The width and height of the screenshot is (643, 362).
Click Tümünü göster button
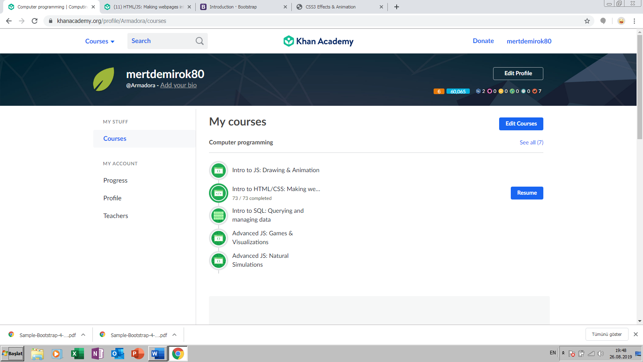(x=607, y=334)
